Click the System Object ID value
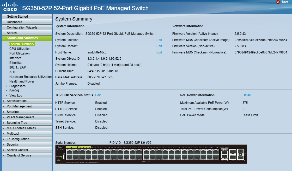This screenshot has height=171, width=292. click(x=104, y=59)
